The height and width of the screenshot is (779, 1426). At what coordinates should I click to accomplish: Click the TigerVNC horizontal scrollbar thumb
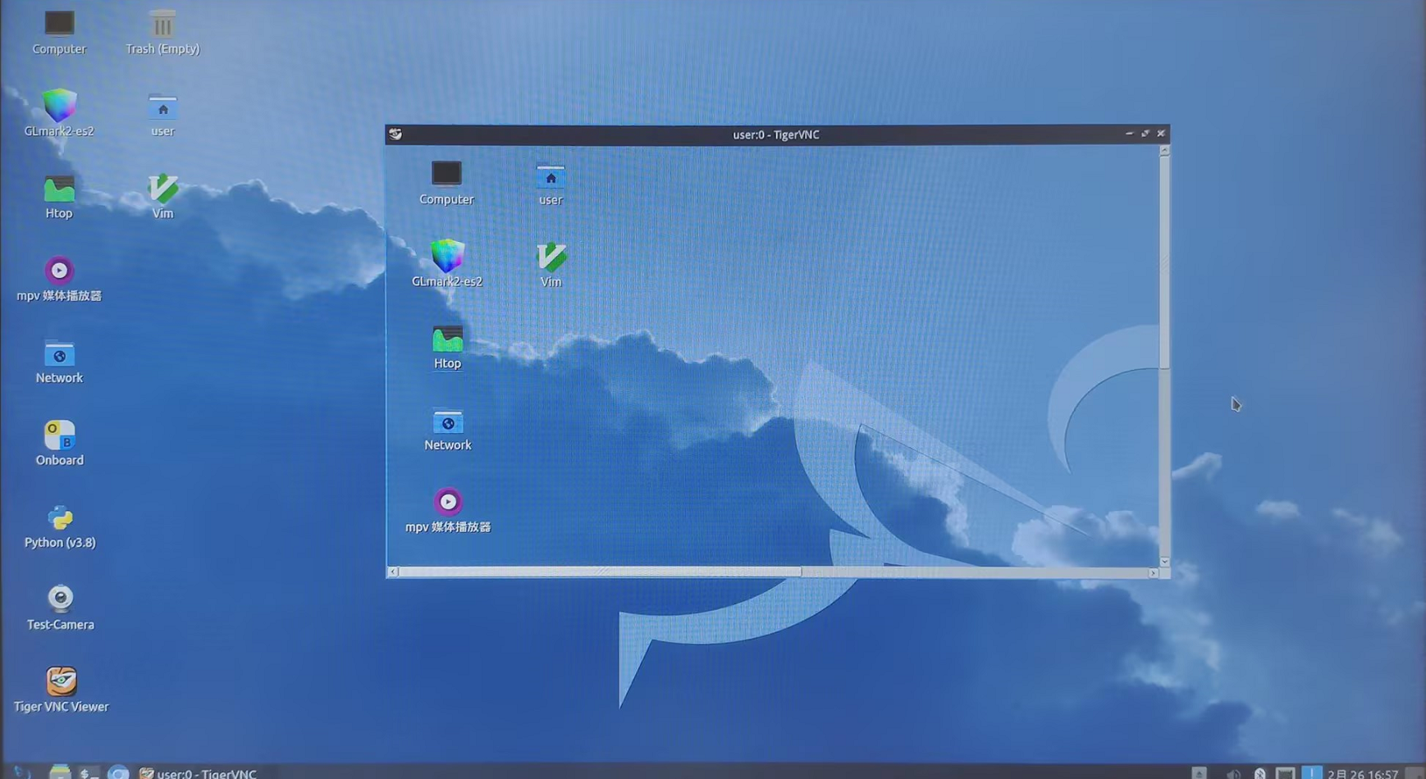601,572
